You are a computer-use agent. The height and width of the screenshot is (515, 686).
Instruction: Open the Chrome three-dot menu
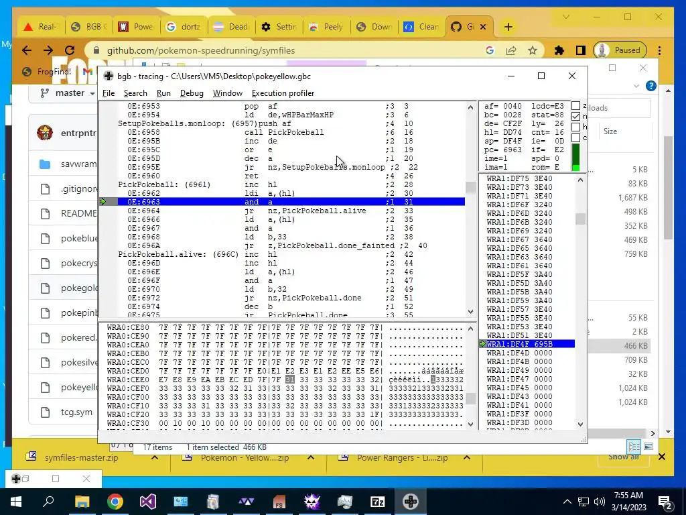(x=659, y=50)
